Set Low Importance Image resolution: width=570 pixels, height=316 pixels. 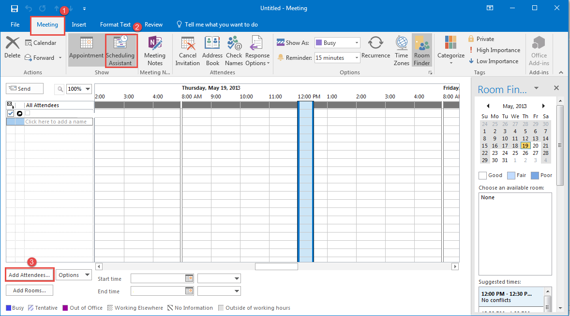click(x=493, y=61)
